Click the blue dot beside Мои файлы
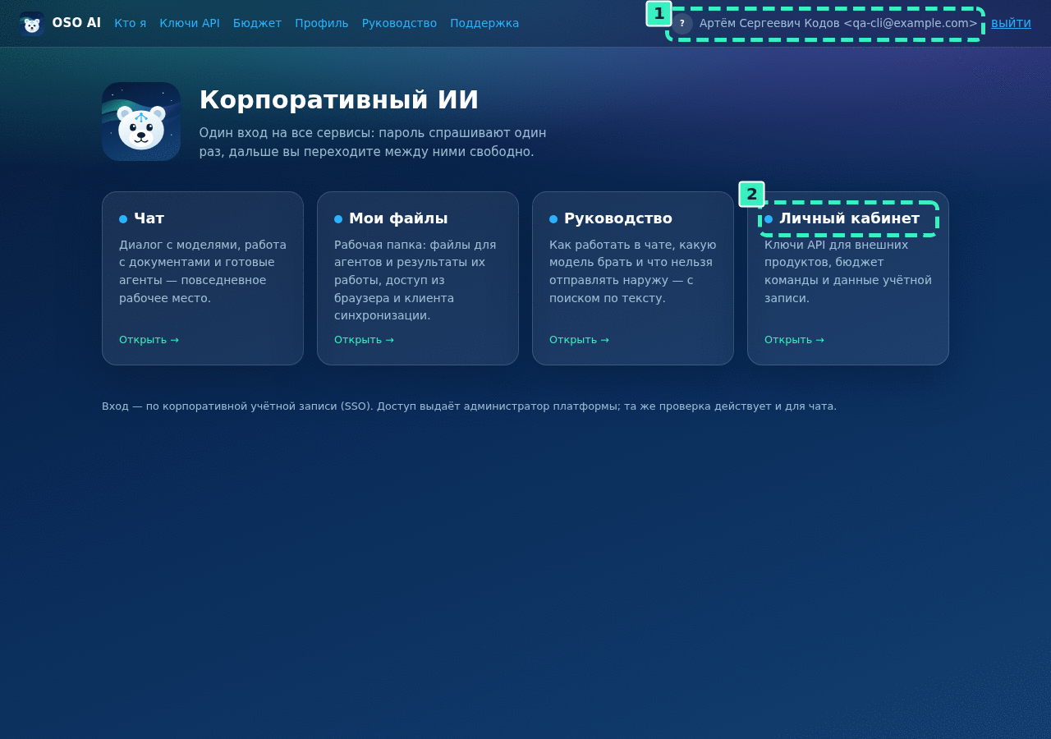 (338, 219)
